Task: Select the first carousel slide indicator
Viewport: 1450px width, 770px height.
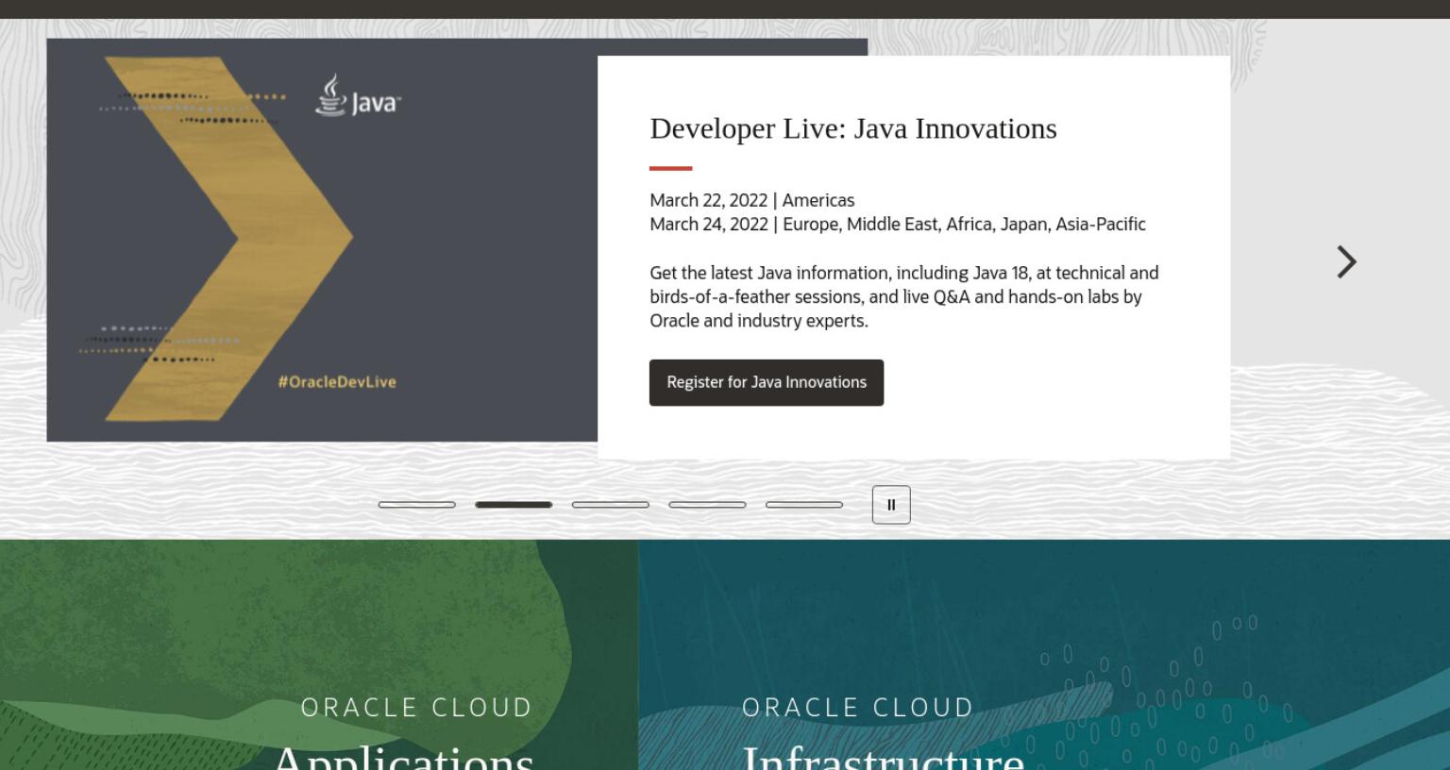Action: point(417,505)
